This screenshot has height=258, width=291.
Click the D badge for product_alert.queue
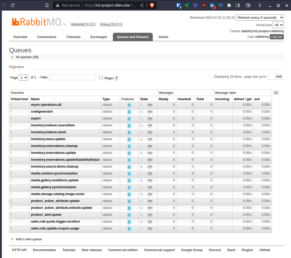(x=129, y=215)
